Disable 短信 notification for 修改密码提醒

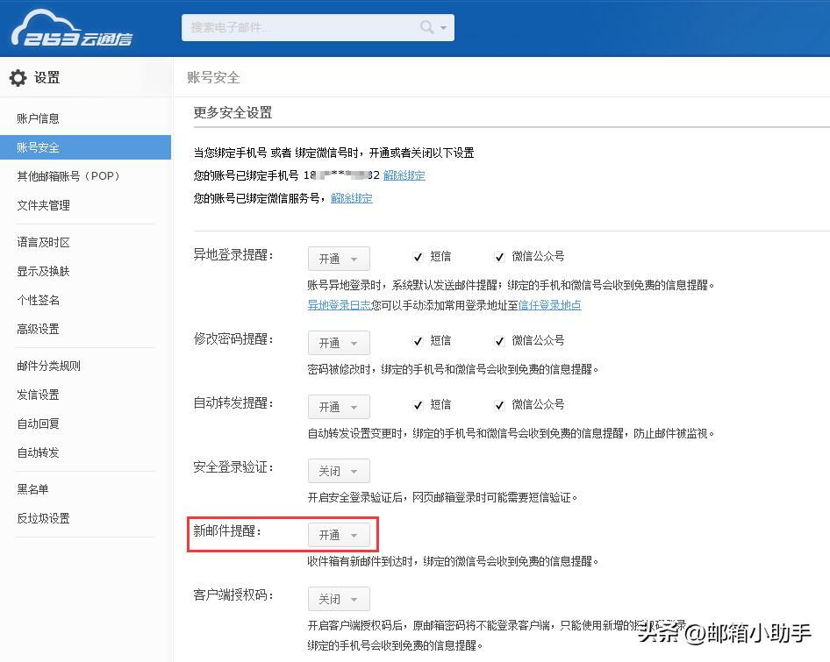pyautogui.click(x=419, y=340)
